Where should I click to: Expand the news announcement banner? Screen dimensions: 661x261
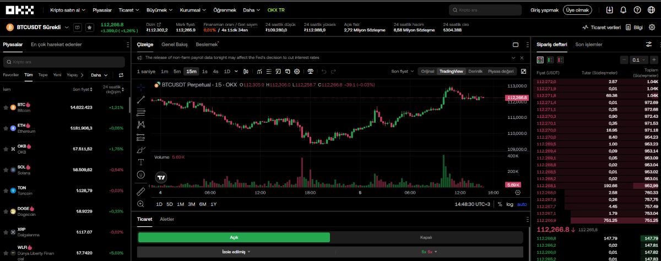514,57
